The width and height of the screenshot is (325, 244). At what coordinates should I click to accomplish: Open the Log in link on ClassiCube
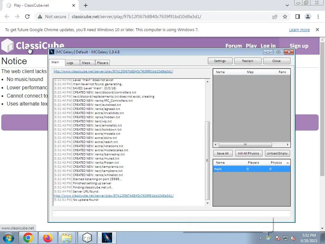268,46
